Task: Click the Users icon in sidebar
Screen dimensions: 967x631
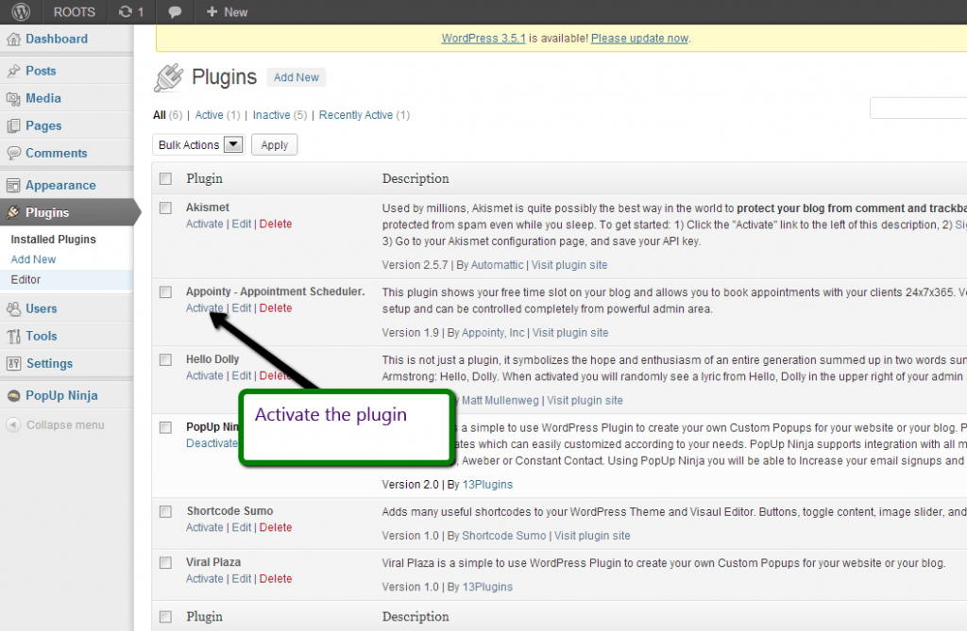Action: point(13,308)
